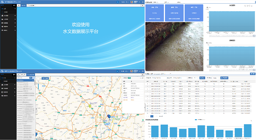Click the scrollbar of the station list
The height and width of the screenshot is (140, 256).
tap(35, 82)
